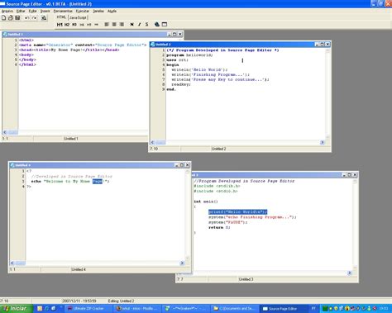Apply align left formatting
The image size is (392, 313).
click(x=107, y=25)
